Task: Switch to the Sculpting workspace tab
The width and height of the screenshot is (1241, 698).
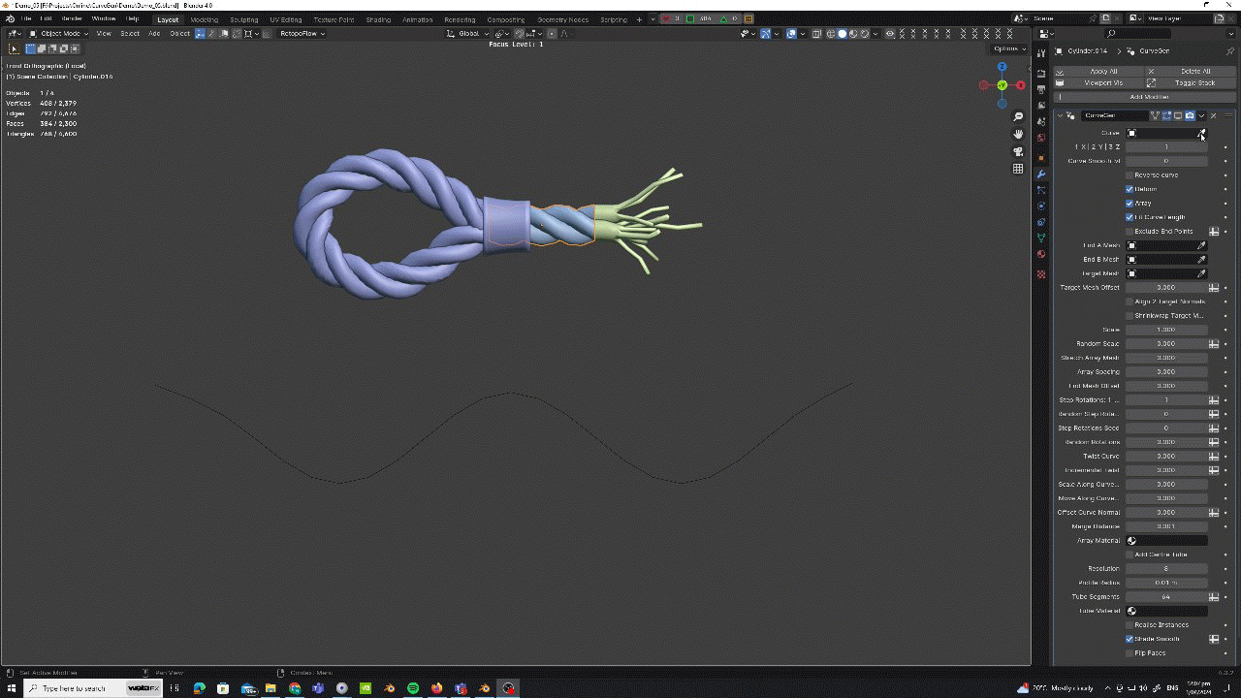Action: 243,19
